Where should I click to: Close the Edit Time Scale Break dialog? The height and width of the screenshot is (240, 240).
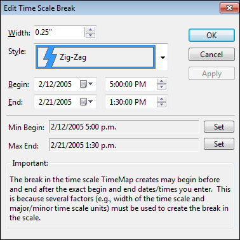(x=229, y=8)
